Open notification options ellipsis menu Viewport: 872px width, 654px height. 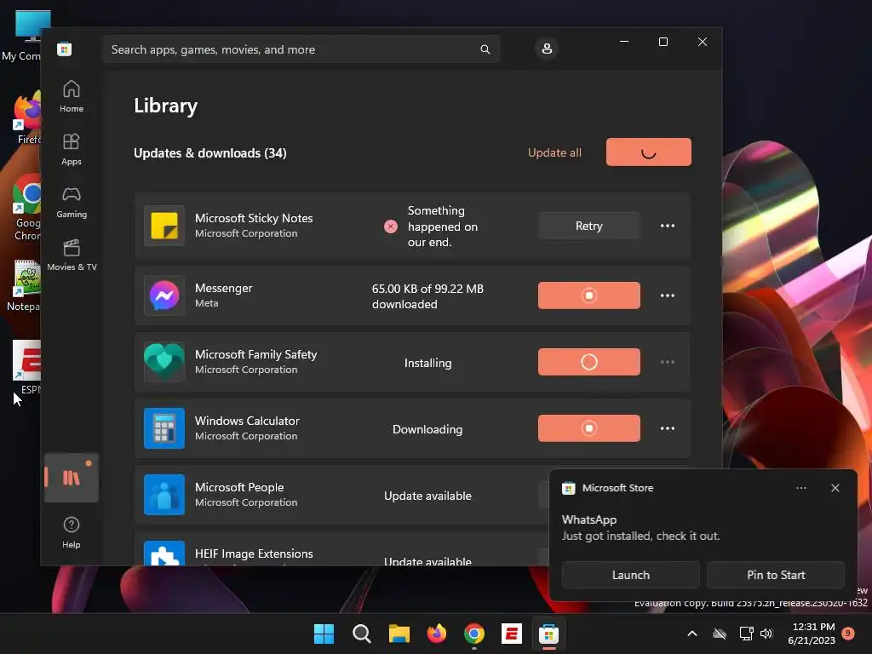tap(800, 488)
